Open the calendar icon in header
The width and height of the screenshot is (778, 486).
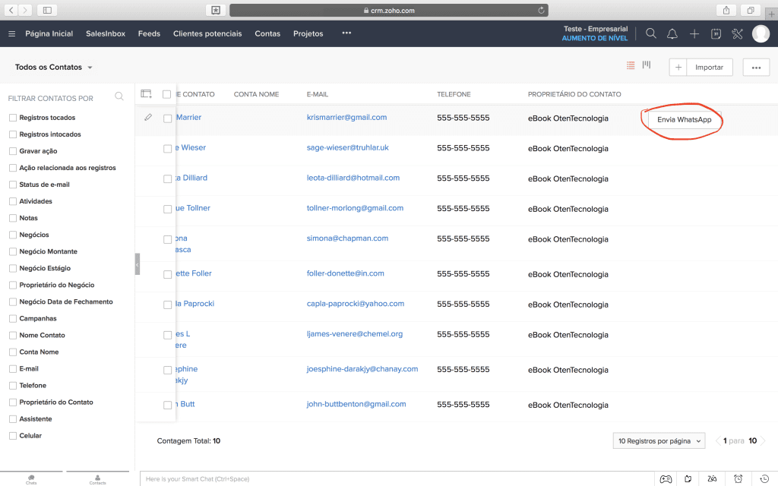(x=716, y=33)
